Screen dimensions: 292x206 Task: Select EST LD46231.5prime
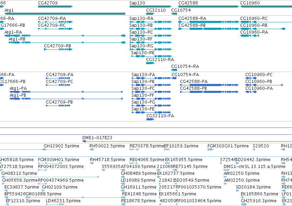(55, 204)
